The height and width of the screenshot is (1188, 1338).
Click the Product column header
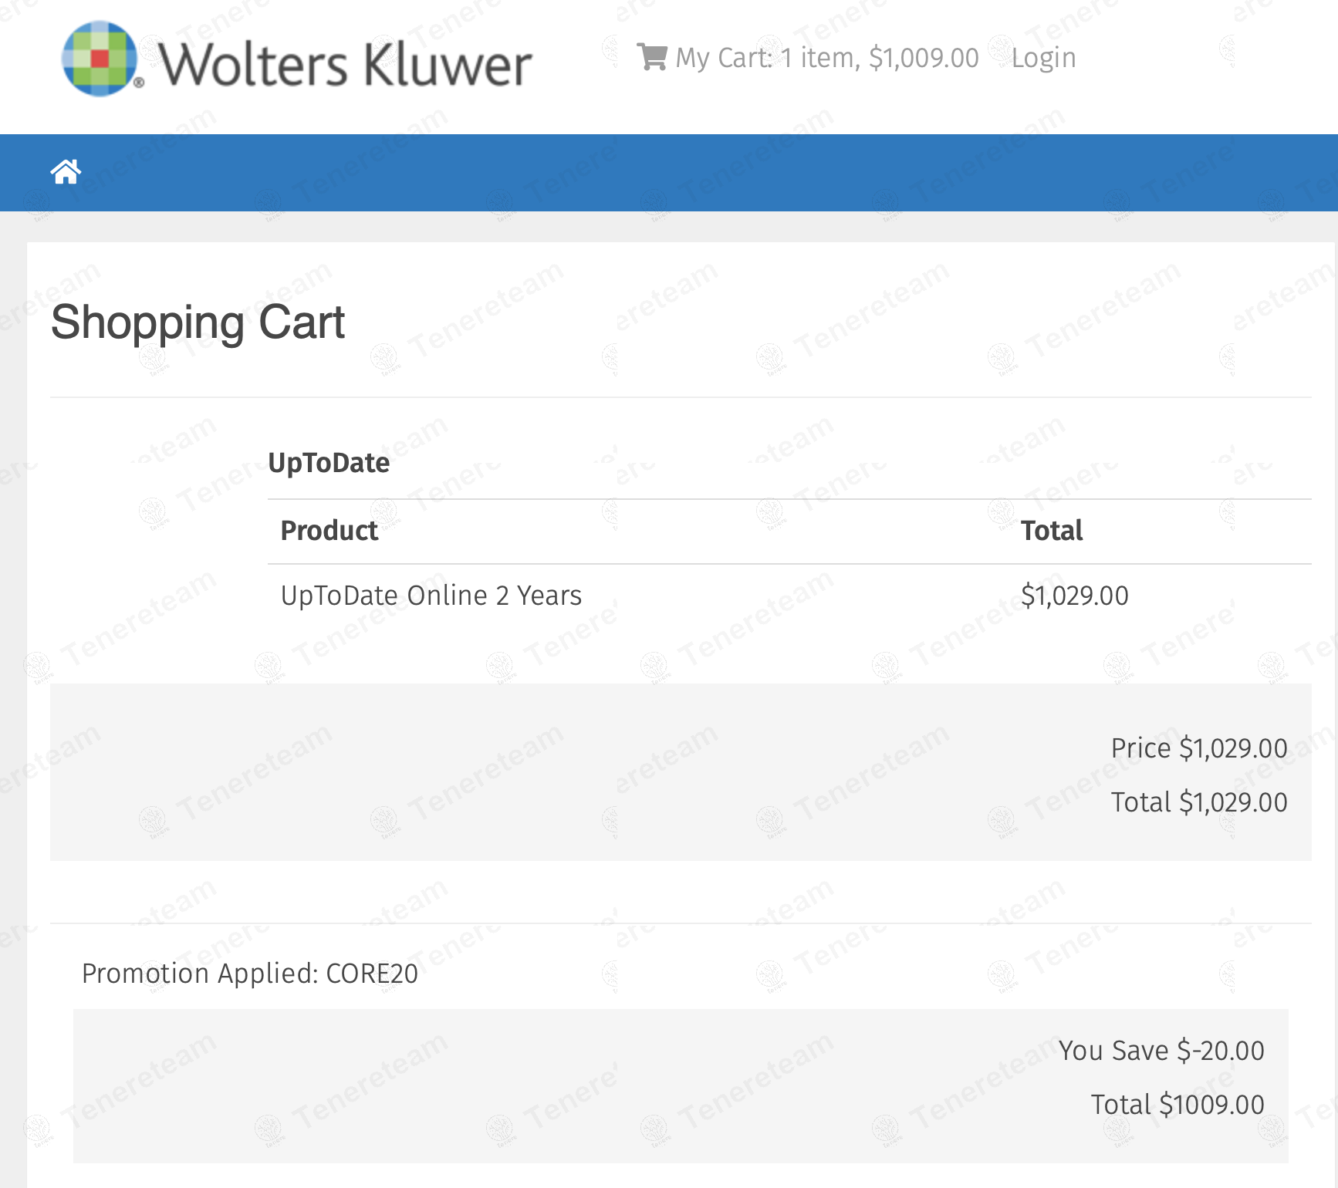329,531
